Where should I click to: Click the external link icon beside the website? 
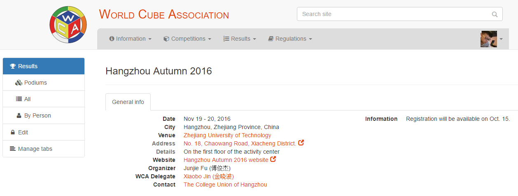(x=273, y=159)
